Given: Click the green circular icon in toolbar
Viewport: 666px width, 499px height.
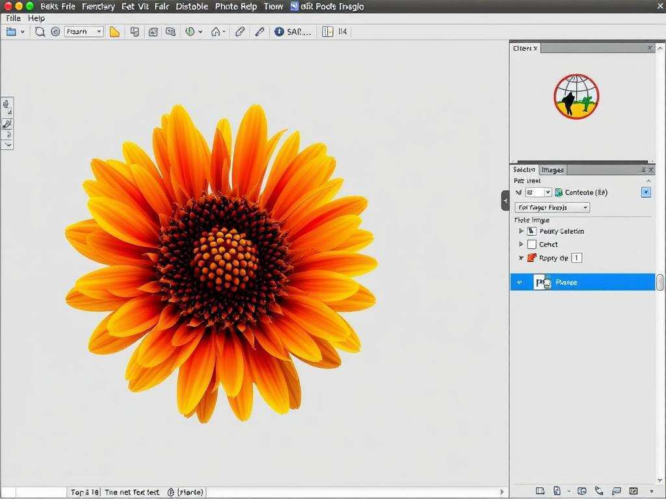Looking at the screenshot, I should [x=191, y=31].
